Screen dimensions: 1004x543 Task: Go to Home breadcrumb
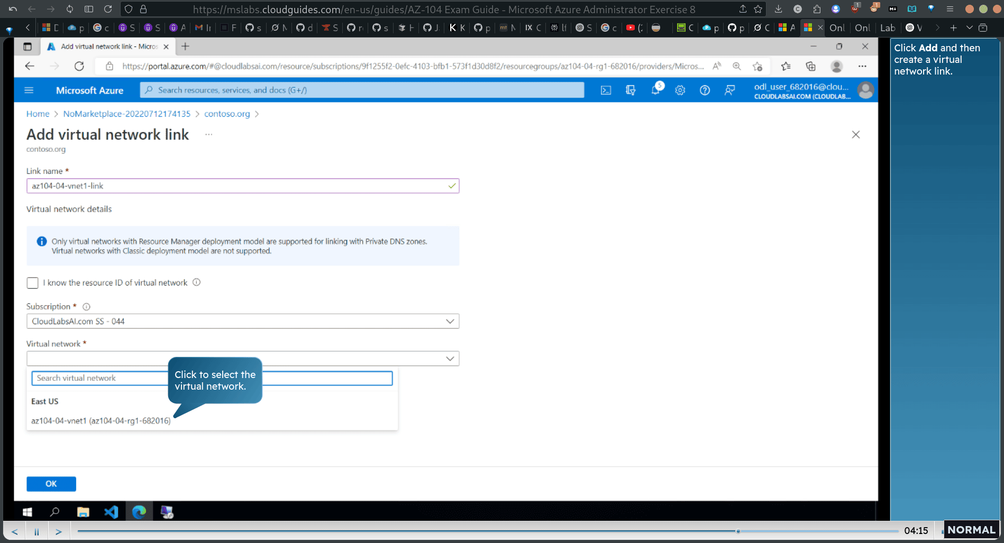(x=38, y=114)
